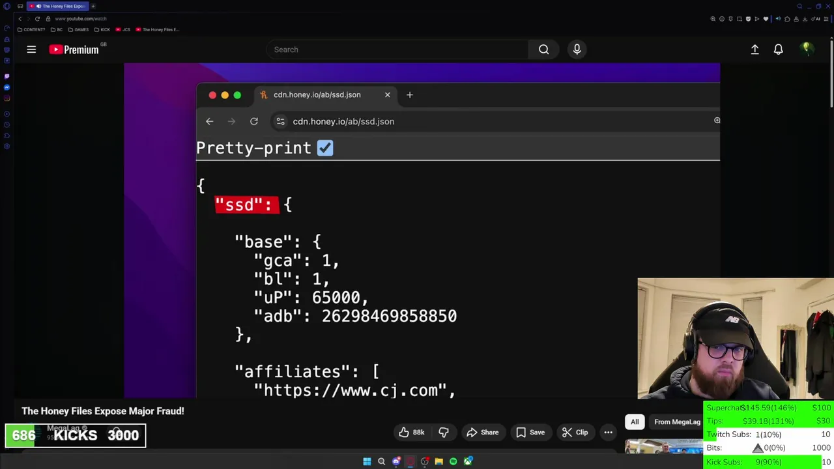Open the YouTube guide hamburger menu
The image size is (834, 469).
click(x=31, y=50)
